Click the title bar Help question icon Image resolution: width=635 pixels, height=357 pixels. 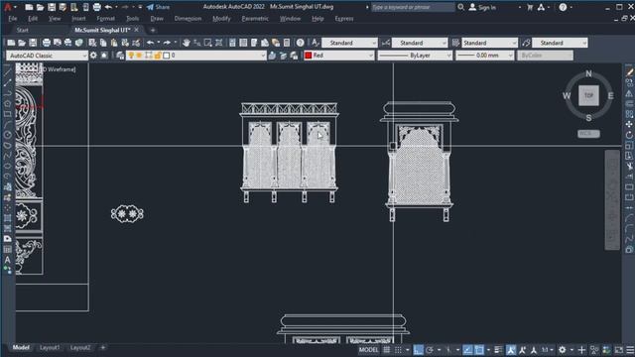[x=563, y=7]
